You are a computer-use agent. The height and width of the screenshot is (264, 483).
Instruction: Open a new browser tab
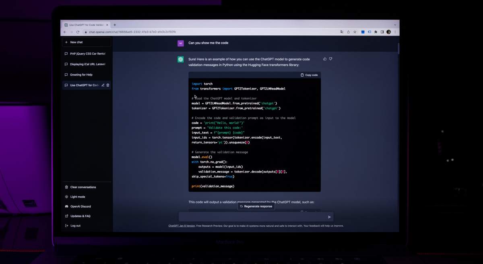click(x=115, y=25)
